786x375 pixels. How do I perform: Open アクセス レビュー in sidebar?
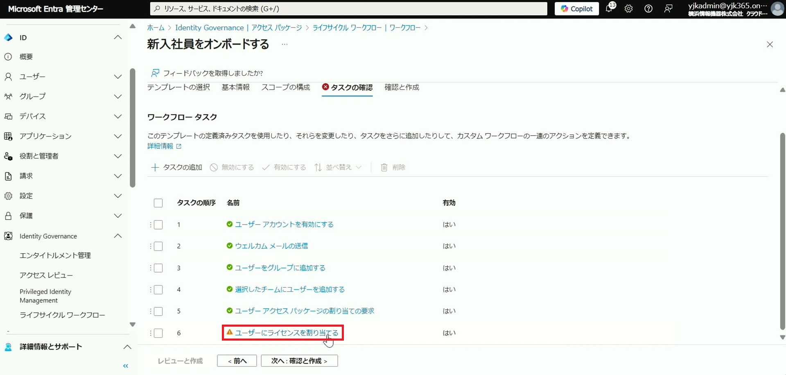point(46,275)
